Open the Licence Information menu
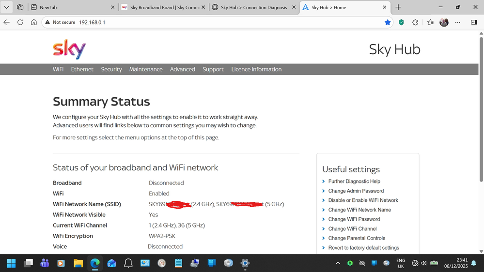This screenshot has height=272, width=484. pos(256,69)
